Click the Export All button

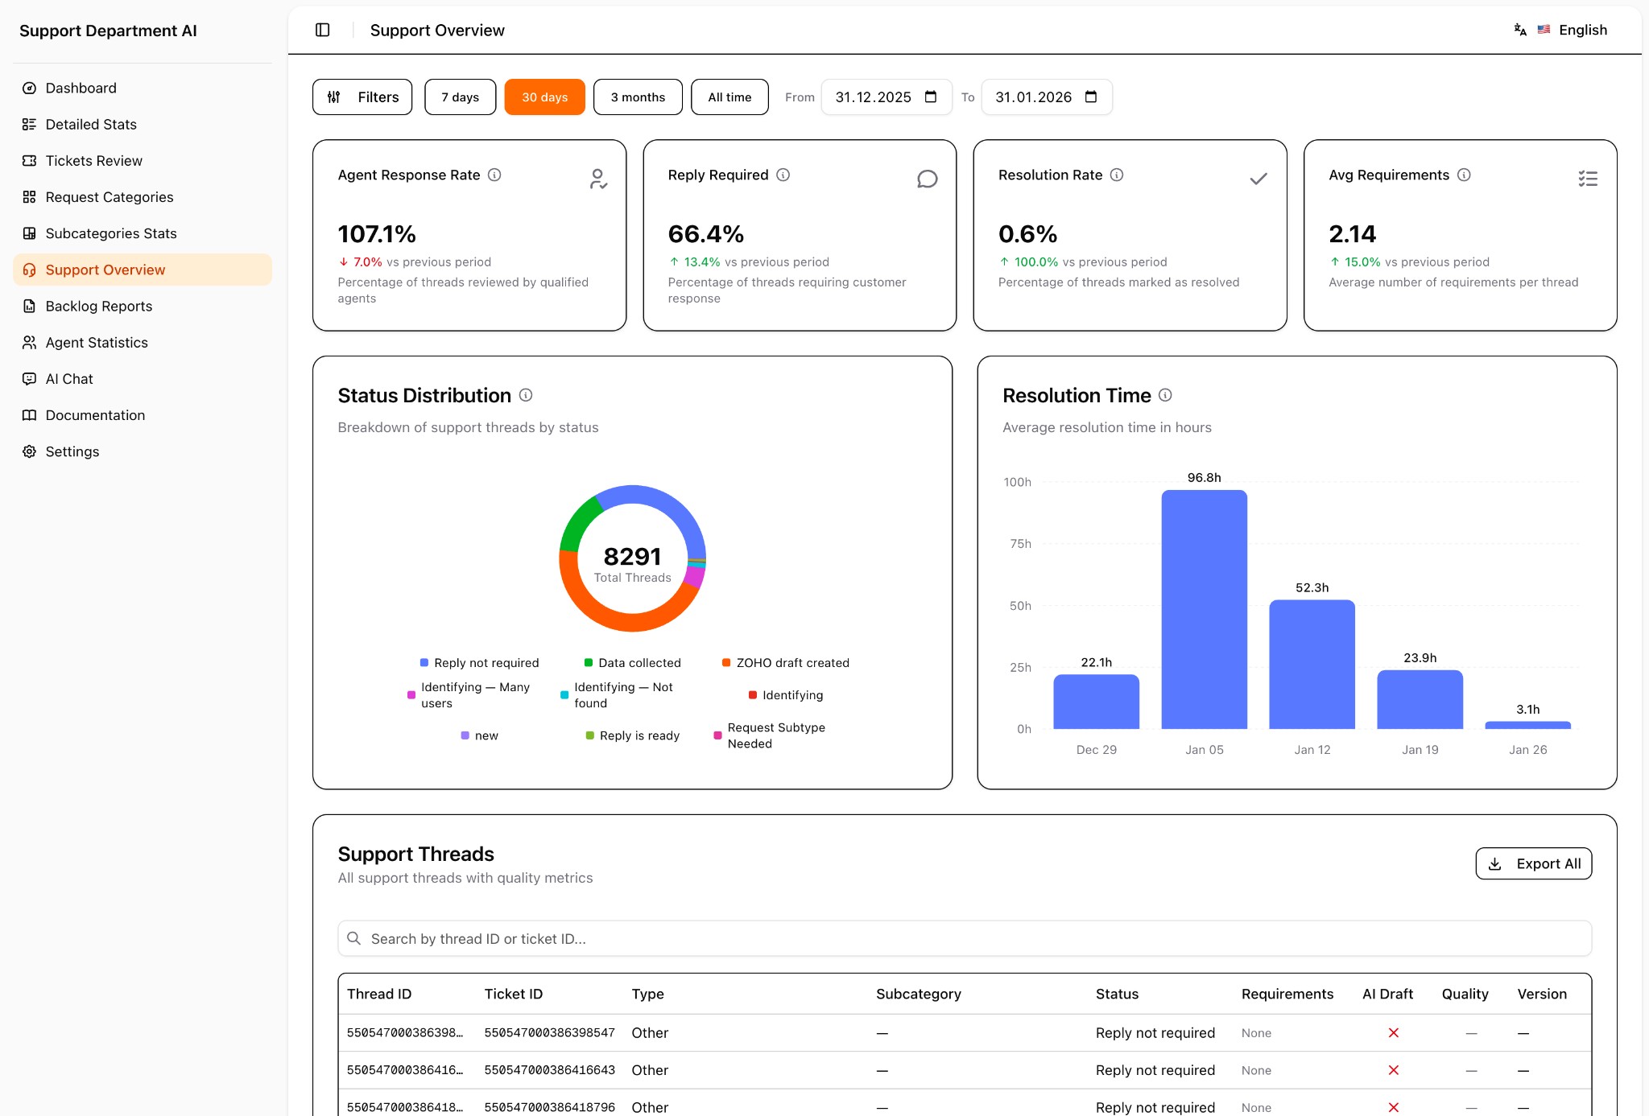[x=1533, y=863]
